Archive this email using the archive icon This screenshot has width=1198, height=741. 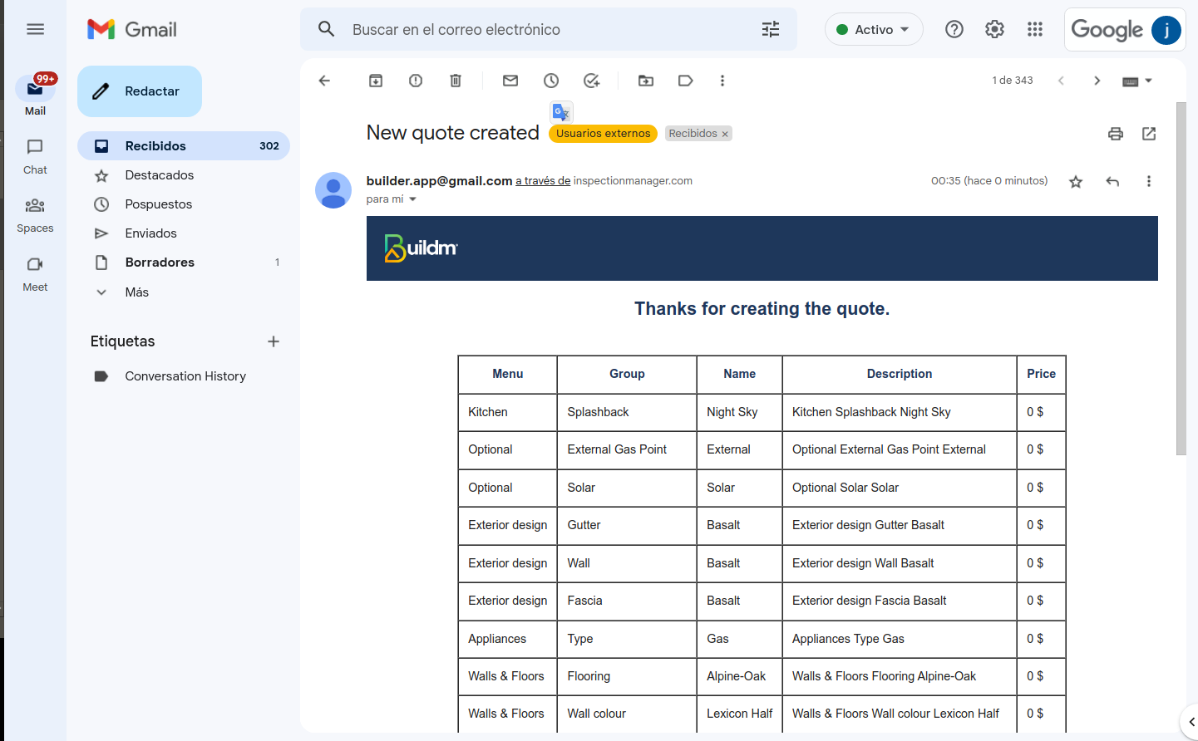click(376, 81)
